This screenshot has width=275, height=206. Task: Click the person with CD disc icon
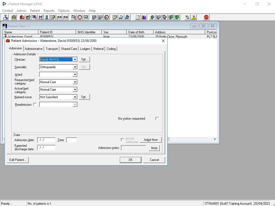[152, 17]
